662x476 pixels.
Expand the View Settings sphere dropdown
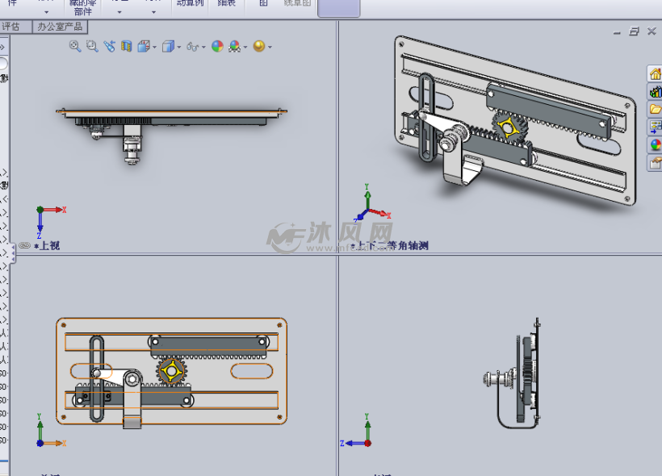pyautogui.click(x=270, y=47)
